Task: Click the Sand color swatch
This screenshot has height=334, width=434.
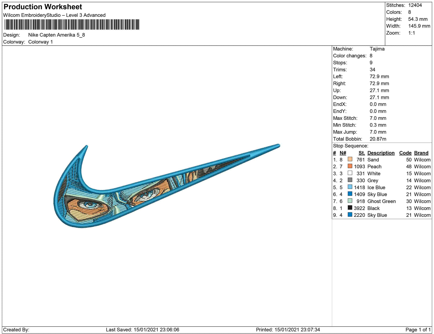Action: coord(350,159)
